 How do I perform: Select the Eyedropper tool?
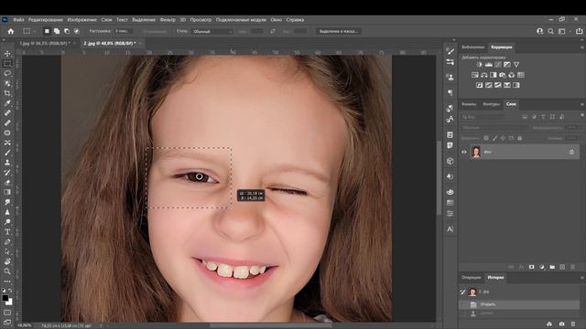tap(7, 103)
